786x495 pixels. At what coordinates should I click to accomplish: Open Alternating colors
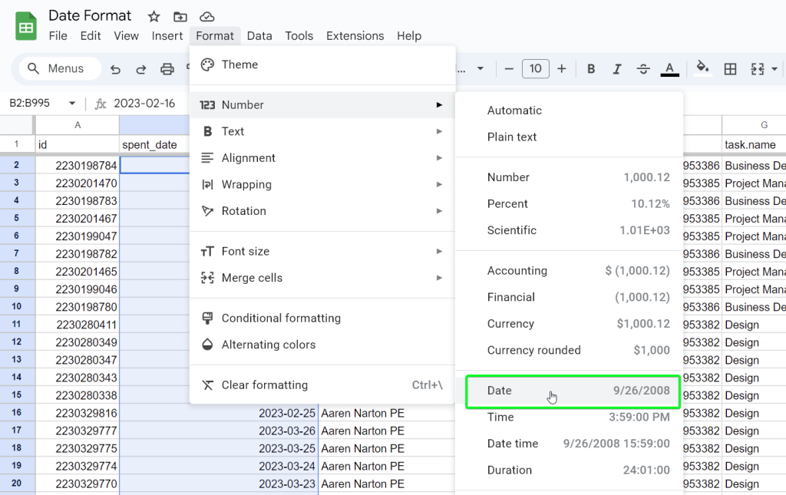click(322, 345)
